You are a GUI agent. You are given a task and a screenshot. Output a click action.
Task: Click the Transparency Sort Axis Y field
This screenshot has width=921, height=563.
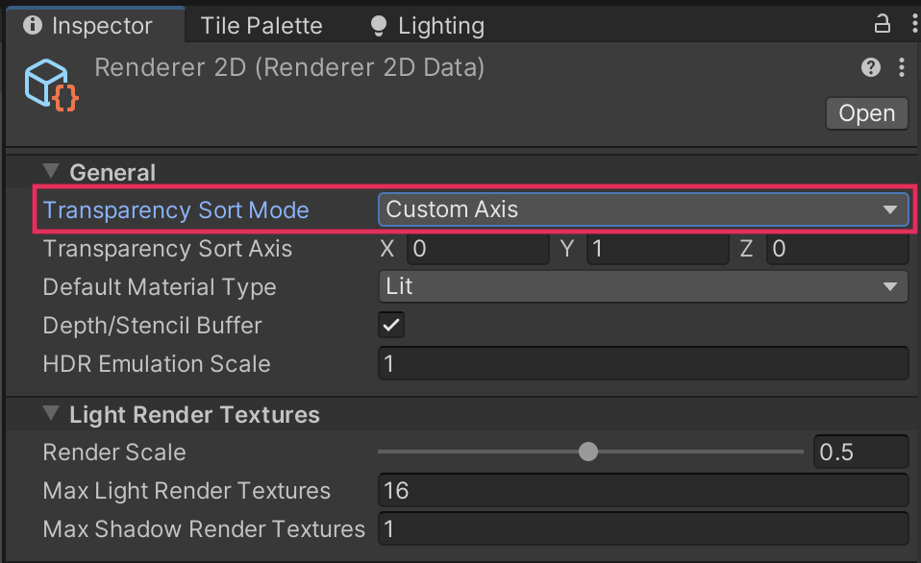656,249
